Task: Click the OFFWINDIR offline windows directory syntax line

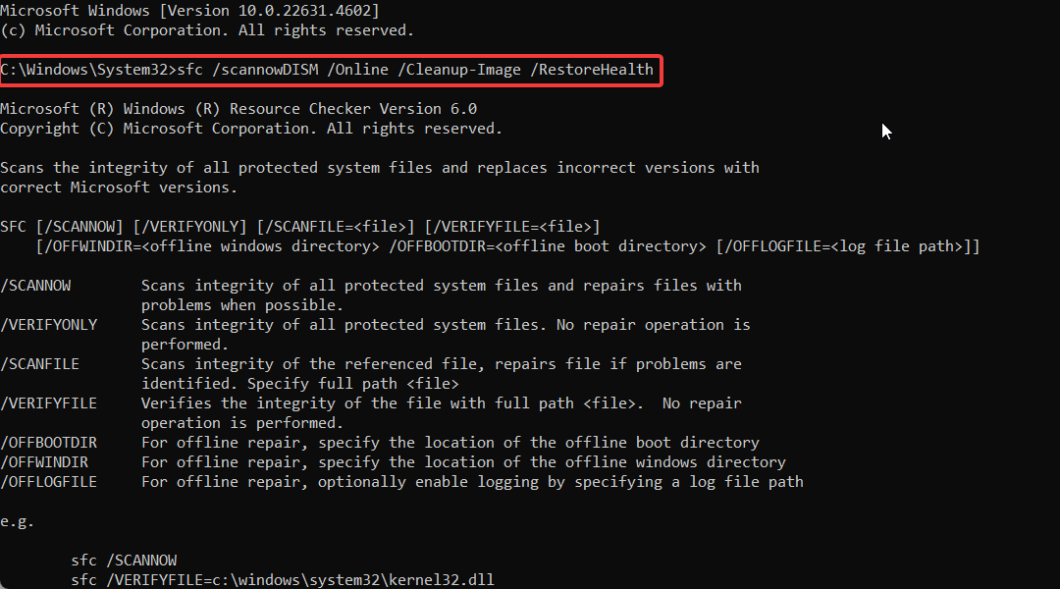Action: [x=507, y=246]
